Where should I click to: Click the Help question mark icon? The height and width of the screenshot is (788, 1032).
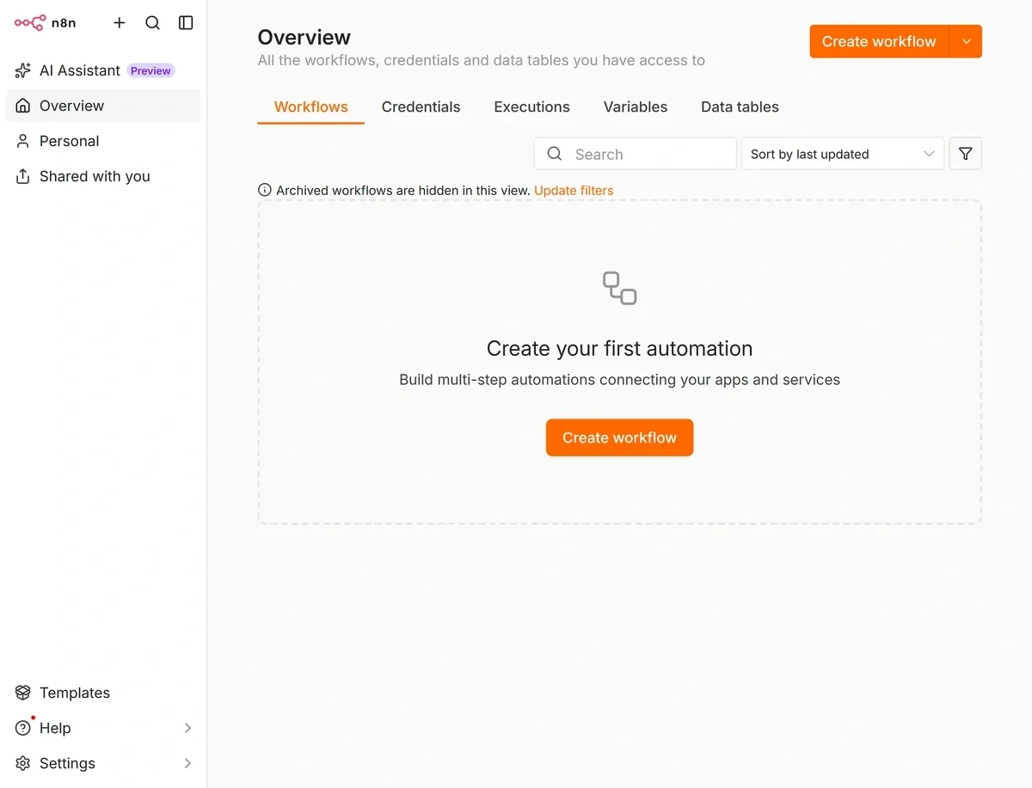coord(23,728)
